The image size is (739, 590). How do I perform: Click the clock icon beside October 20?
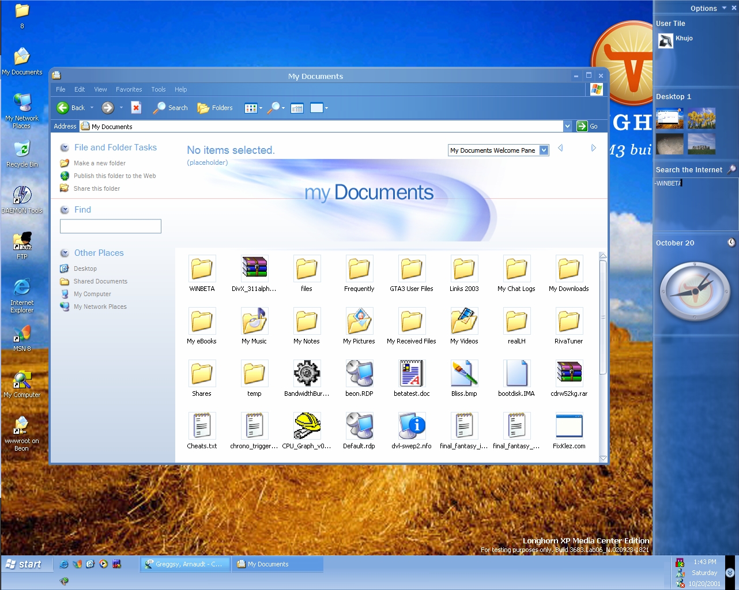(x=731, y=243)
